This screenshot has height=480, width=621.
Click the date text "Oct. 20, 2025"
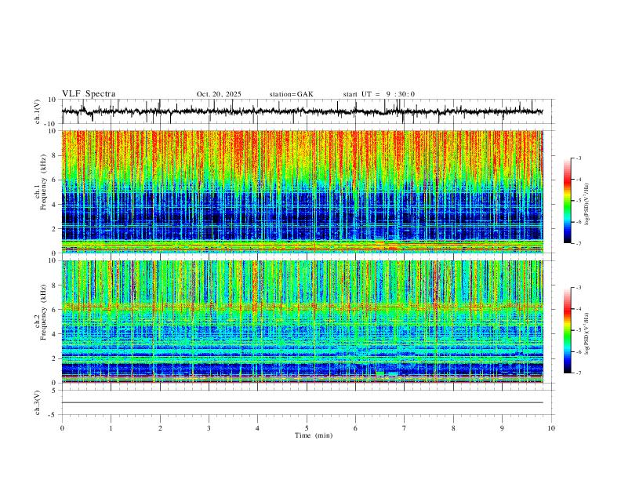[219, 94]
